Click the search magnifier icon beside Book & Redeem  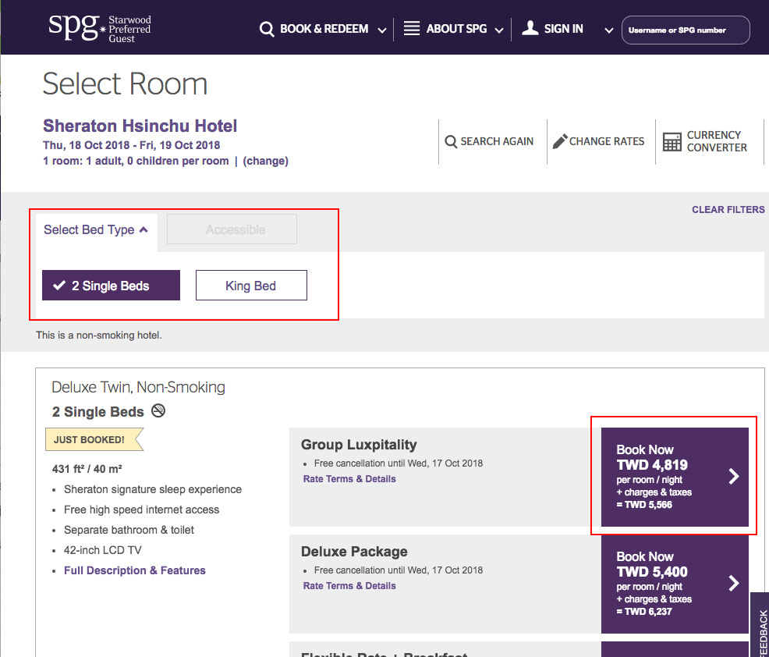(x=266, y=30)
